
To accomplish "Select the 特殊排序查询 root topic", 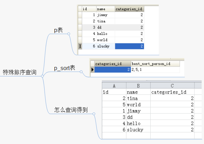I will click(19, 72).
